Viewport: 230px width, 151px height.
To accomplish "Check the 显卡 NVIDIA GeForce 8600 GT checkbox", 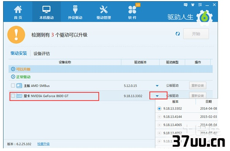I will 13,96.
